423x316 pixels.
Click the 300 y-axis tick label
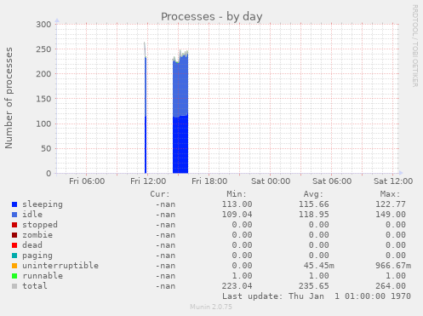click(43, 25)
